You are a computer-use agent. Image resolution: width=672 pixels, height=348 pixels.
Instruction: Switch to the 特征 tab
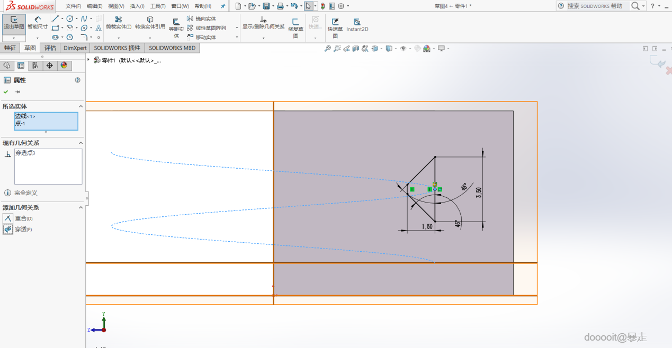click(x=10, y=48)
